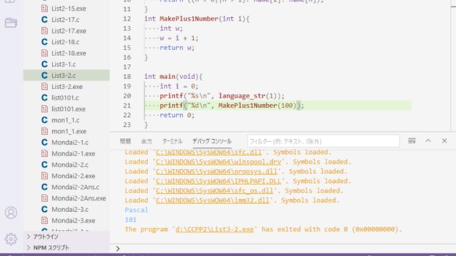Click the C icon beside List3-1.c

(x=44, y=64)
